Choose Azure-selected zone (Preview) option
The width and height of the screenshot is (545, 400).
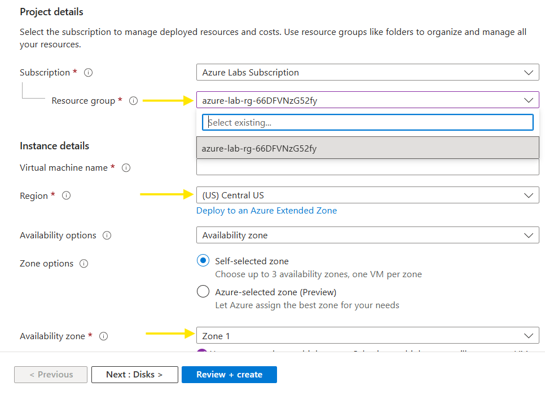click(203, 291)
